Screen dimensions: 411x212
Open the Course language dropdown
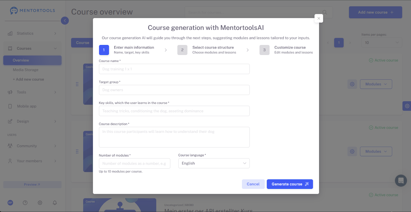point(214,163)
